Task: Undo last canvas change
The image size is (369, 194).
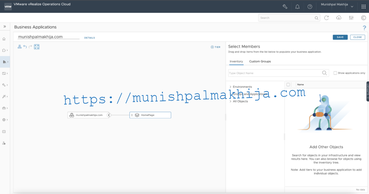Action: (x=25, y=47)
